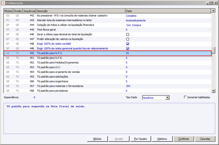Select row 445 Time fence geral
Screen dimensions: 219x145
pos(107,30)
